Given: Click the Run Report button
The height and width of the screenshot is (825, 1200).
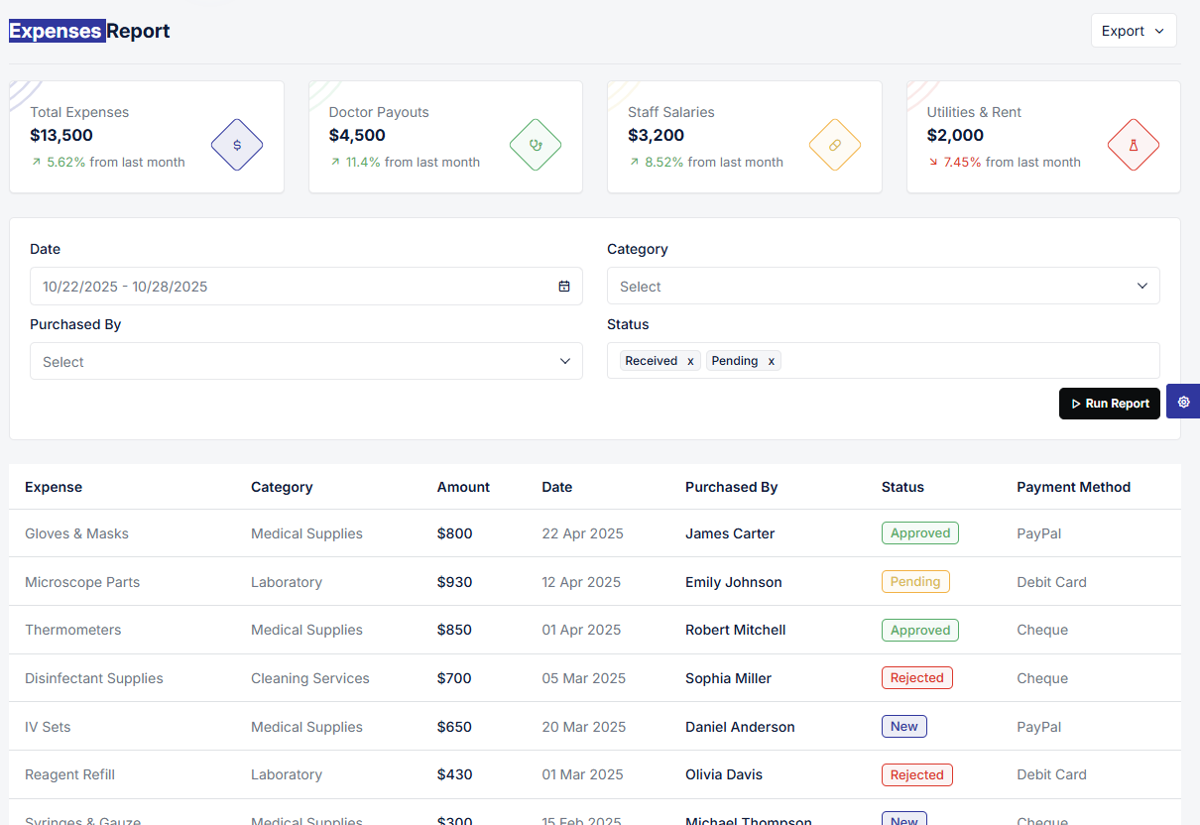Looking at the screenshot, I should click(x=1110, y=404).
